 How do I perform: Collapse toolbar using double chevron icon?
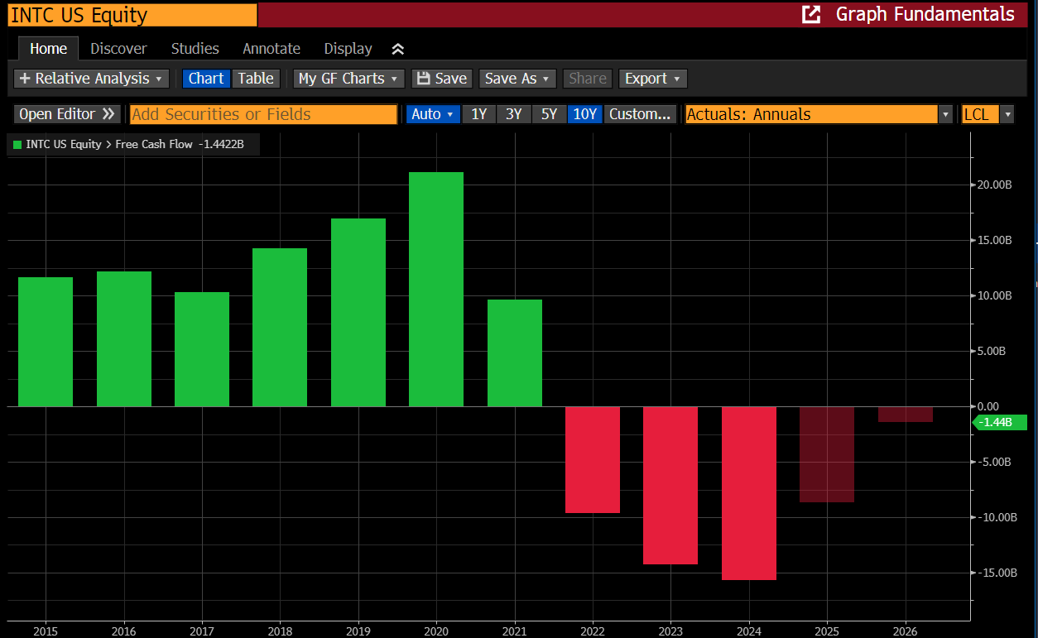click(397, 49)
